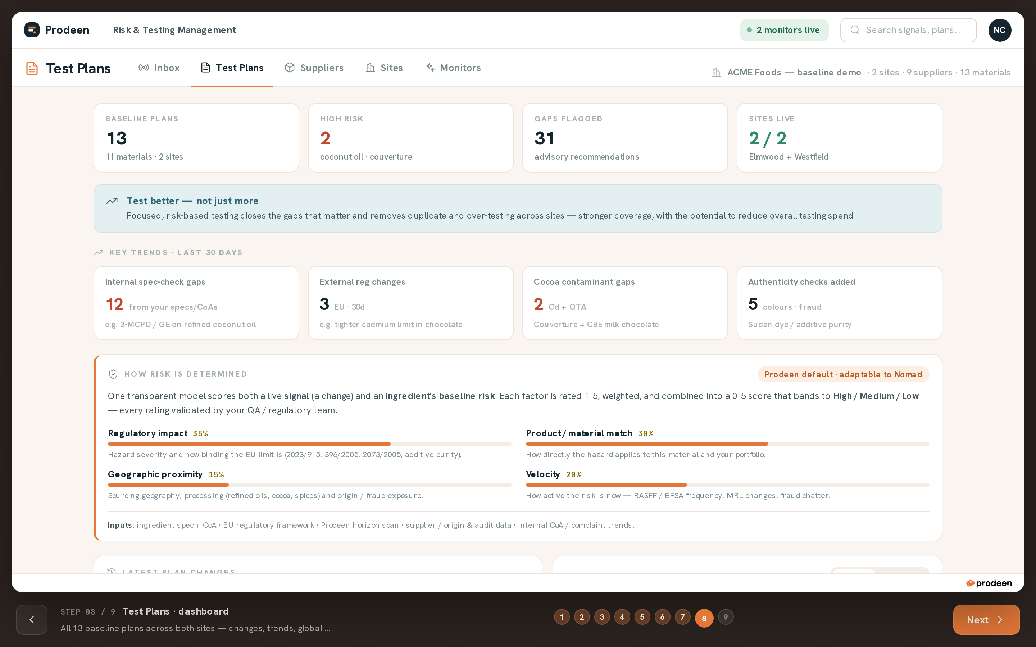The height and width of the screenshot is (647, 1036).
Task: Click the Prodeen logo icon in header
Action: (x=32, y=30)
